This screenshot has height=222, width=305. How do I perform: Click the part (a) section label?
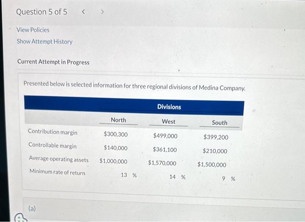32,208
